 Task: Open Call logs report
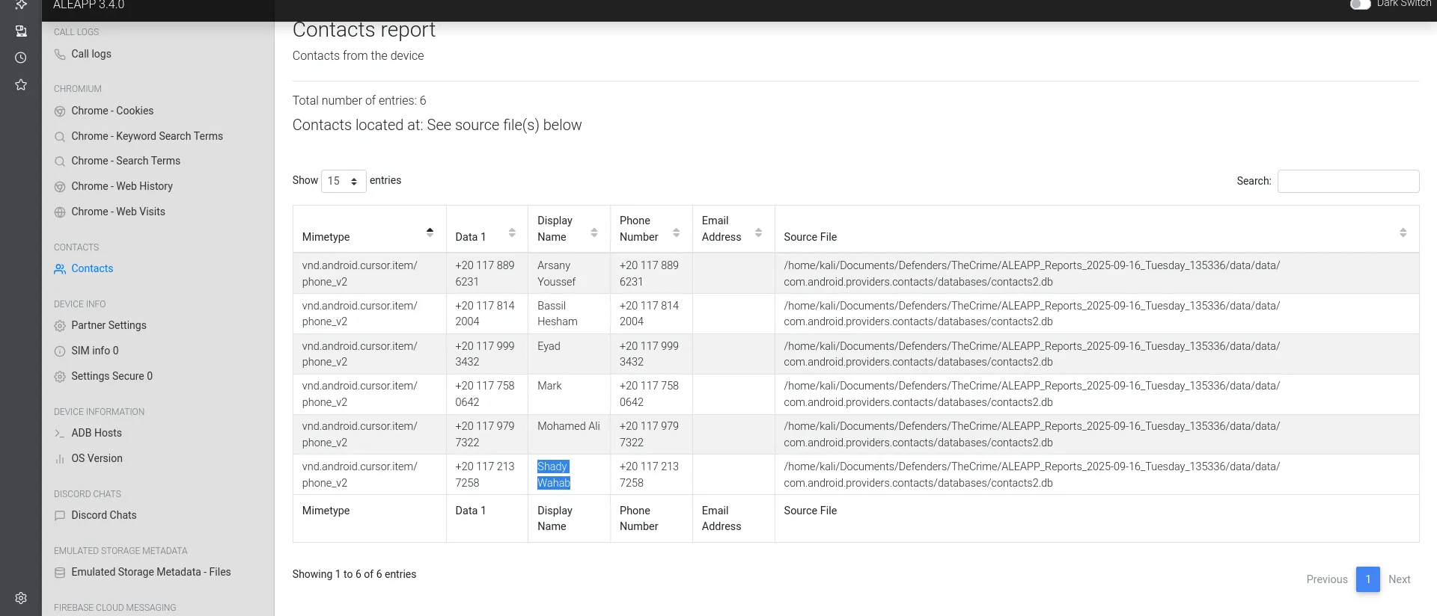(x=91, y=54)
